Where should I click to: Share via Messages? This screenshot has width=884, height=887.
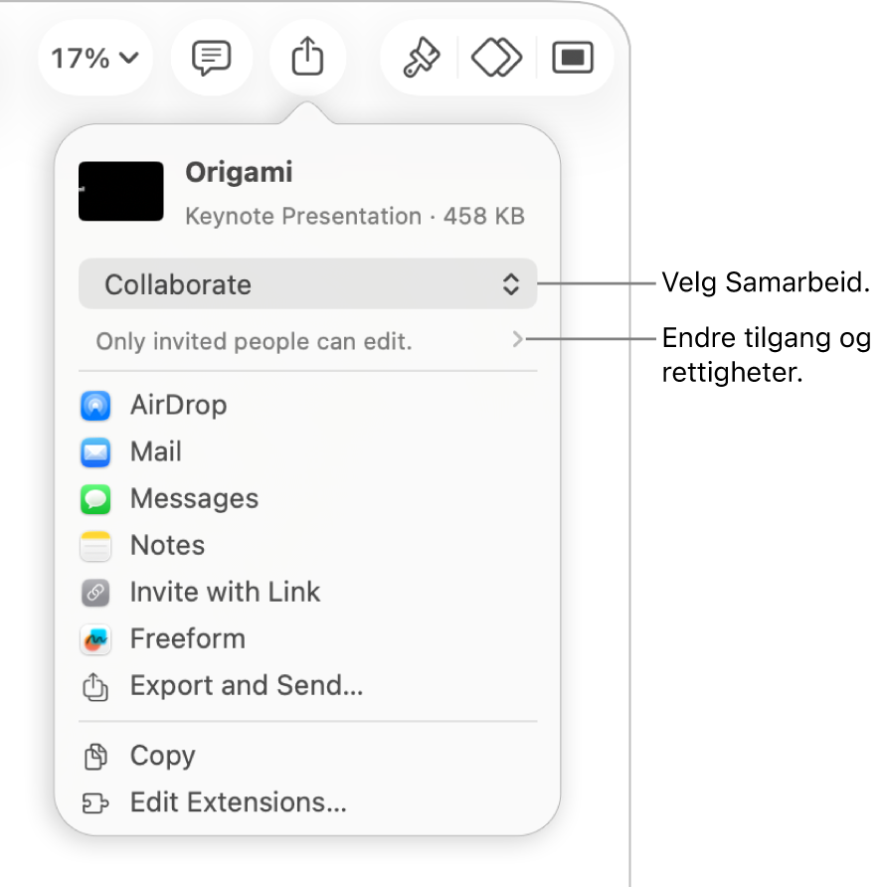click(307, 499)
